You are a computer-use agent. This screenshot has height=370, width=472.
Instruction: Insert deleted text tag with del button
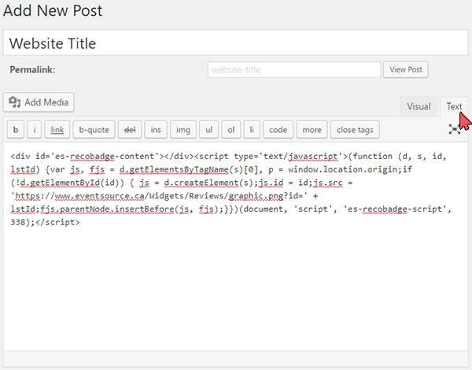pos(130,130)
